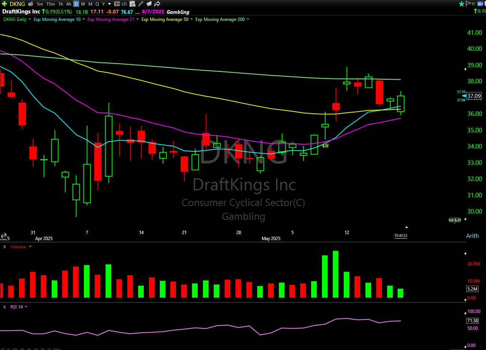Viewport: 486px width, 350px height.
Task: Switch to the 4h timeframe
Action: pyautogui.click(x=69, y=4)
